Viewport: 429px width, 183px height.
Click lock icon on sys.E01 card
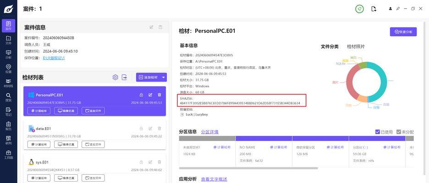pos(141,162)
